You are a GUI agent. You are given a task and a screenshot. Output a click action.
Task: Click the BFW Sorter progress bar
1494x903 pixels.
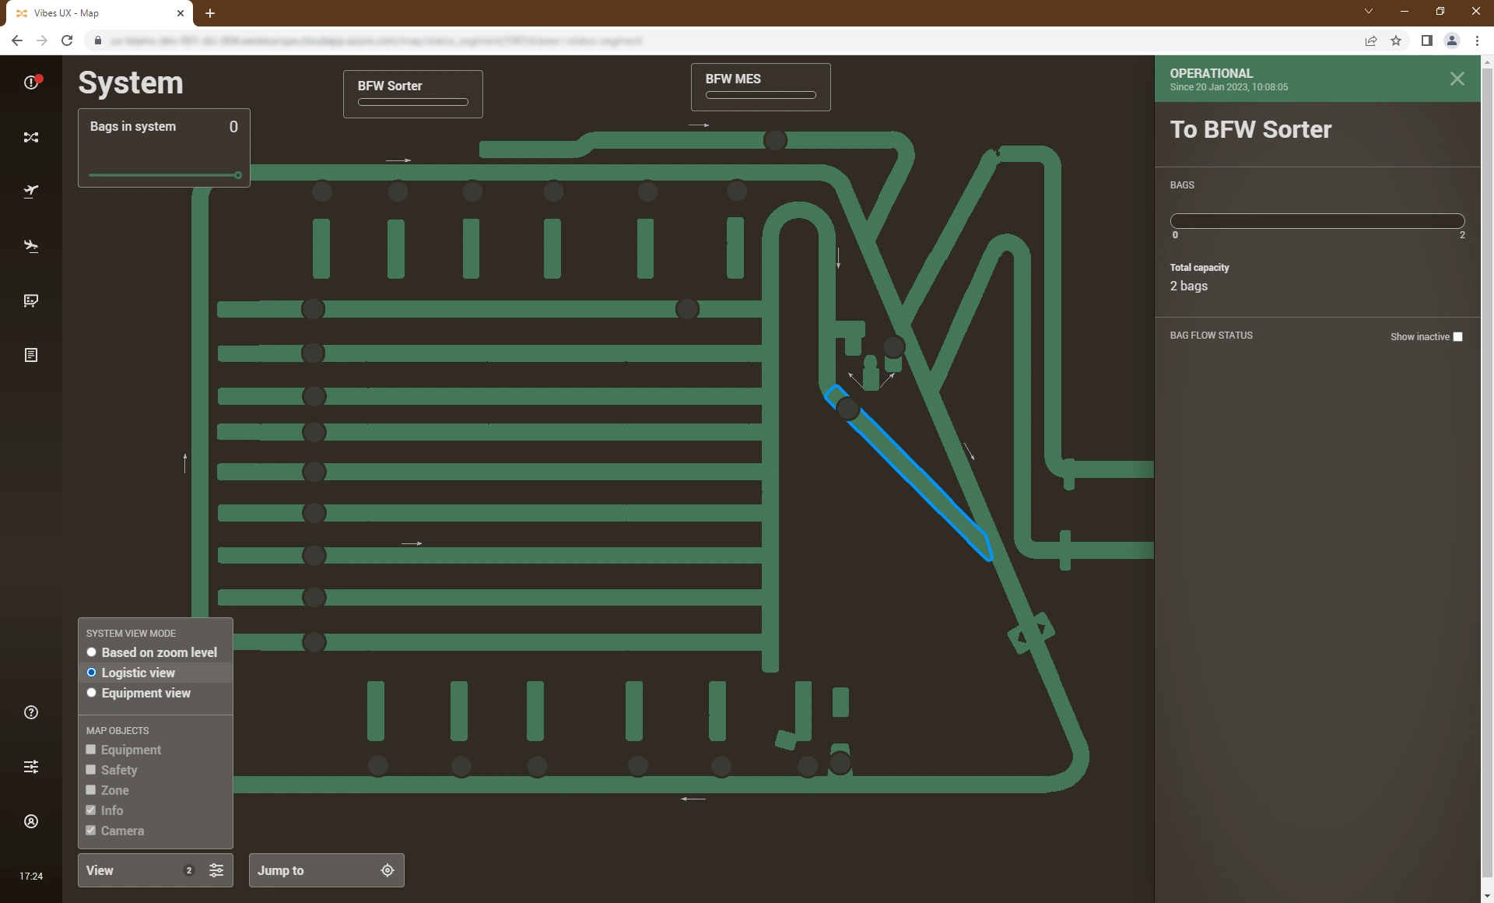coord(413,102)
